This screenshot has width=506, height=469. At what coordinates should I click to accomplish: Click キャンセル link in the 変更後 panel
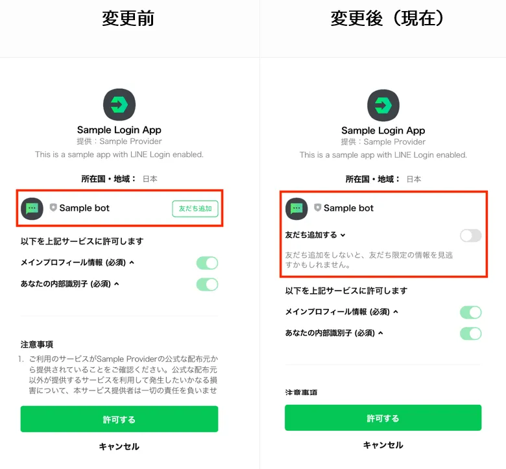tap(383, 445)
